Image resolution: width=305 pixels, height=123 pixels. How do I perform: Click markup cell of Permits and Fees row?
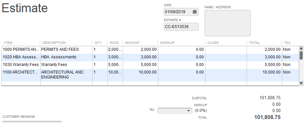click(x=182, y=49)
